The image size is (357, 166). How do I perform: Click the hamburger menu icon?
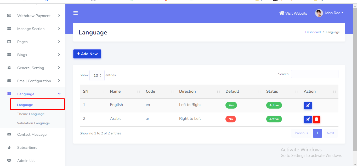click(x=76, y=13)
